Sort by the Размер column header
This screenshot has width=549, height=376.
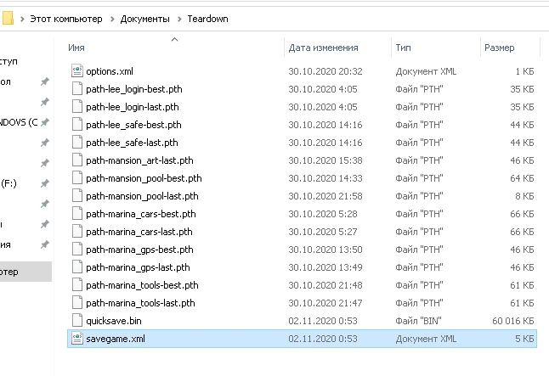tap(499, 48)
